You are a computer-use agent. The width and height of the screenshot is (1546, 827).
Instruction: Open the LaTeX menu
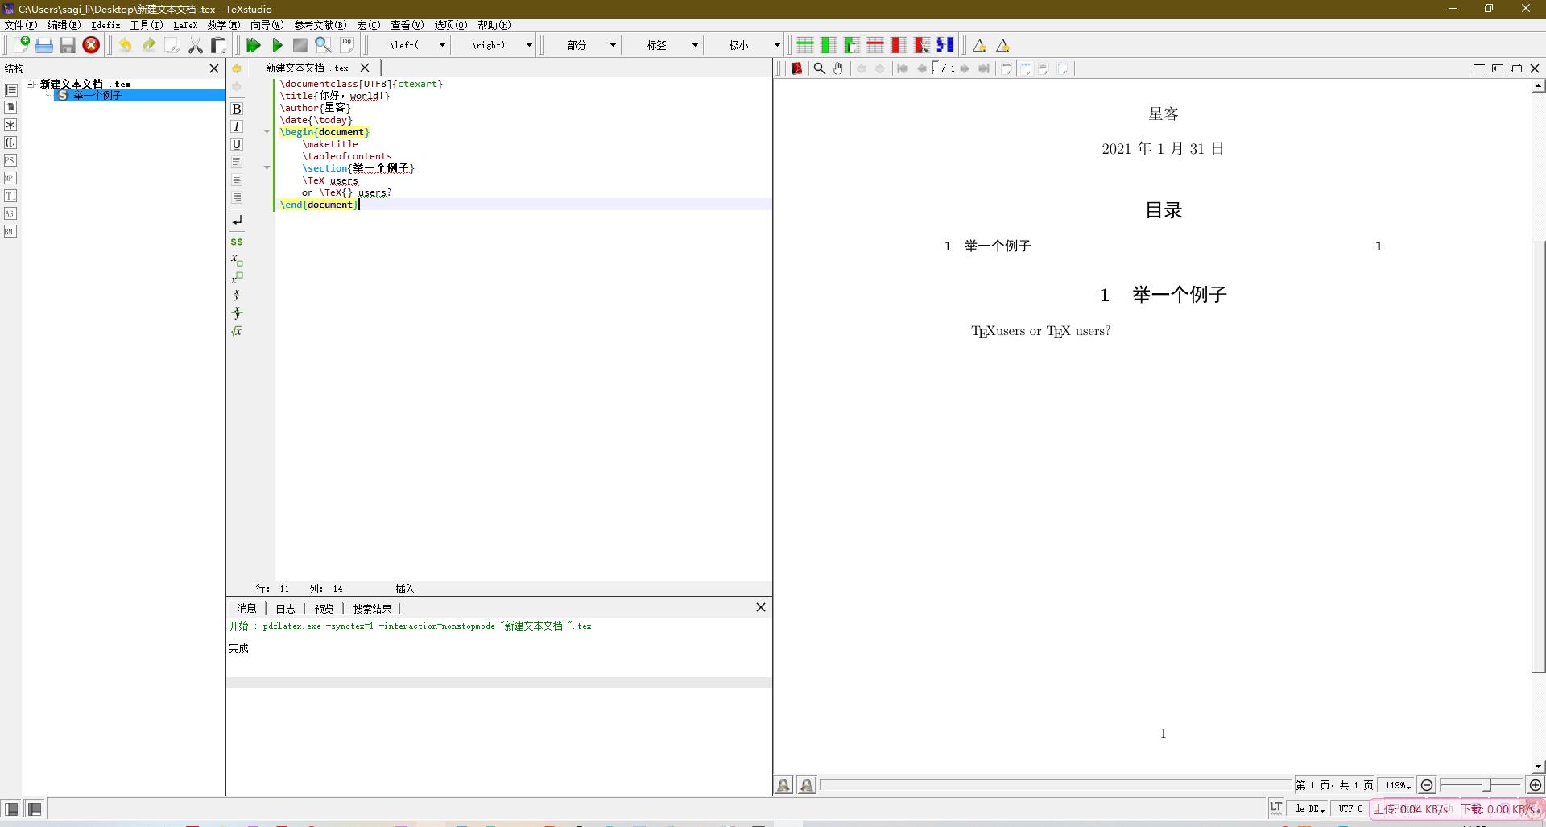tap(185, 25)
